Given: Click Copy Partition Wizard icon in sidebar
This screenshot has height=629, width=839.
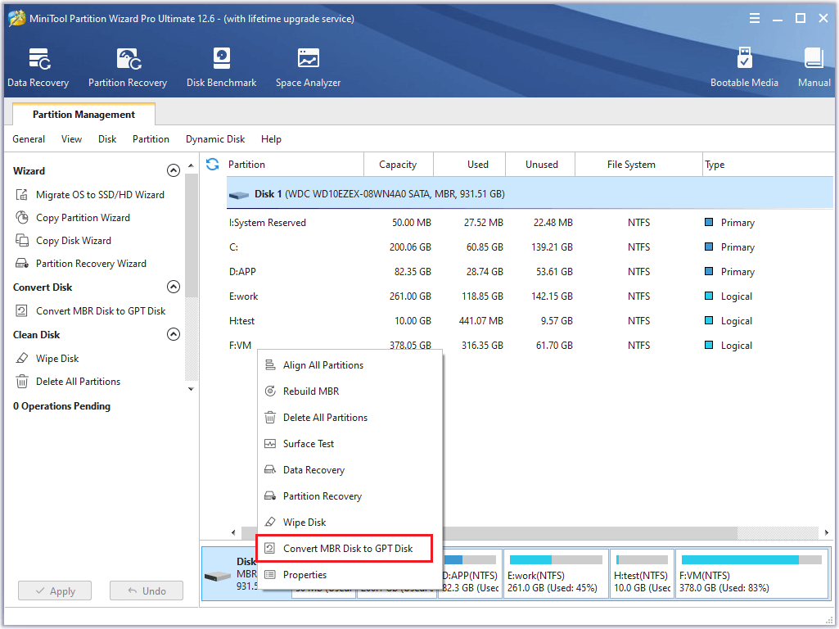Looking at the screenshot, I should tap(21, 217).
